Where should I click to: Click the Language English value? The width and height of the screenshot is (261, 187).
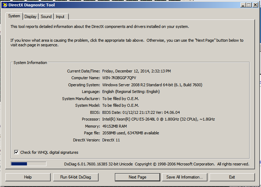(131, 92)
